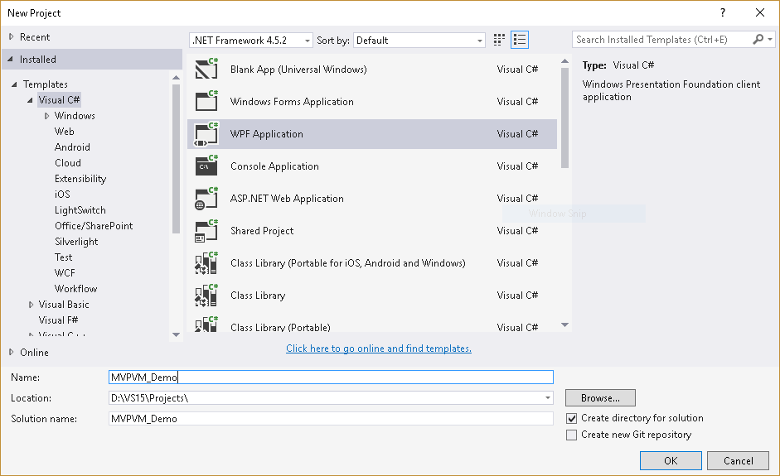This screenshot has height=476, width=780.
Task: Select the iOS template category
Action: 62,195
